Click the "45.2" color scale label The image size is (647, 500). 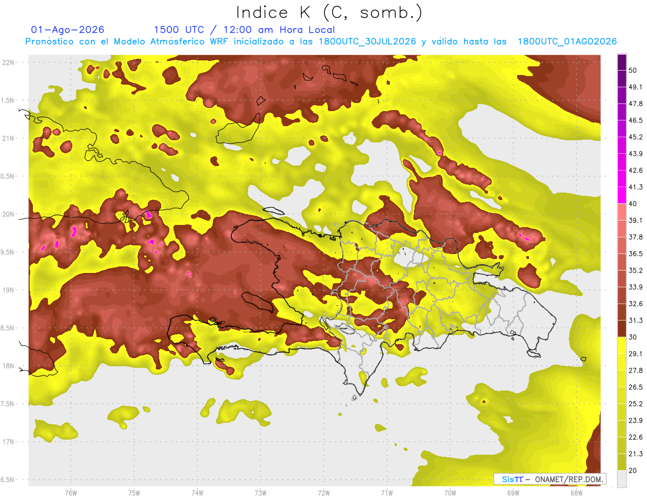pyautogui.click(x=636, y=137)
